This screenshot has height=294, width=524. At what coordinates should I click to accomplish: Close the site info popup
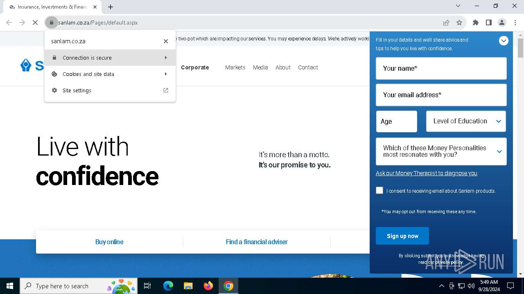[x=166, y=41]
